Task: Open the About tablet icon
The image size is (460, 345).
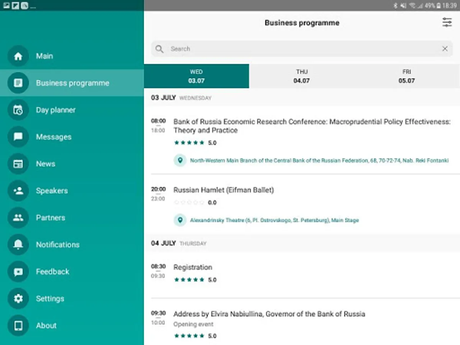Action: click(18, 325)
